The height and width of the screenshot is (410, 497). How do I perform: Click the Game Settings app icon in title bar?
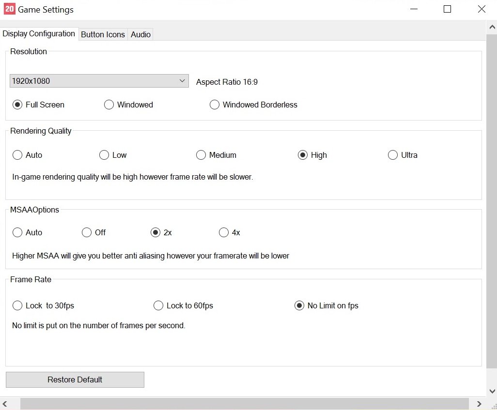(9, 9)
